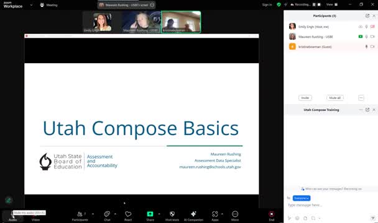
Task: Close the Utah Compose Training chat panel
Action: click(x=374, y=110)
